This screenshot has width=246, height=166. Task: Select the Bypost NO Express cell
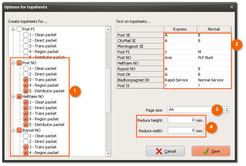pyautogui.click(x=180, y=69)
